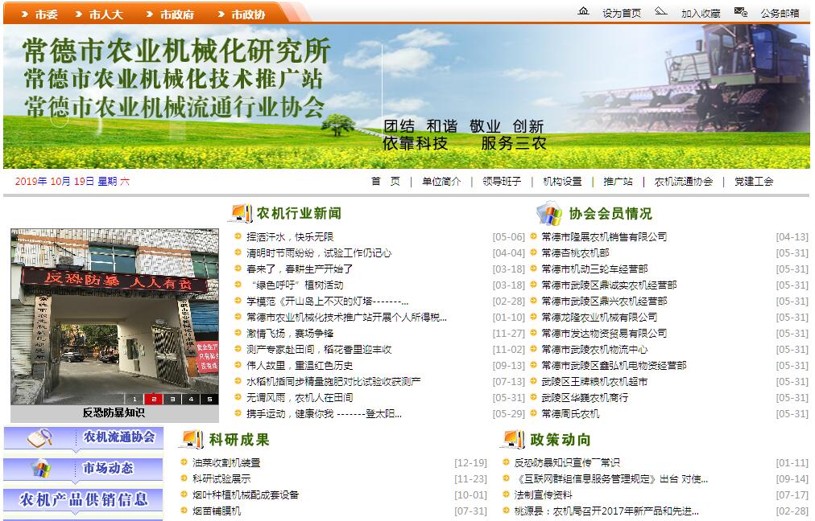Click the 科研成果 section icon
The width and height of the screenshot is (815, 521).
(x=192, y=439)
